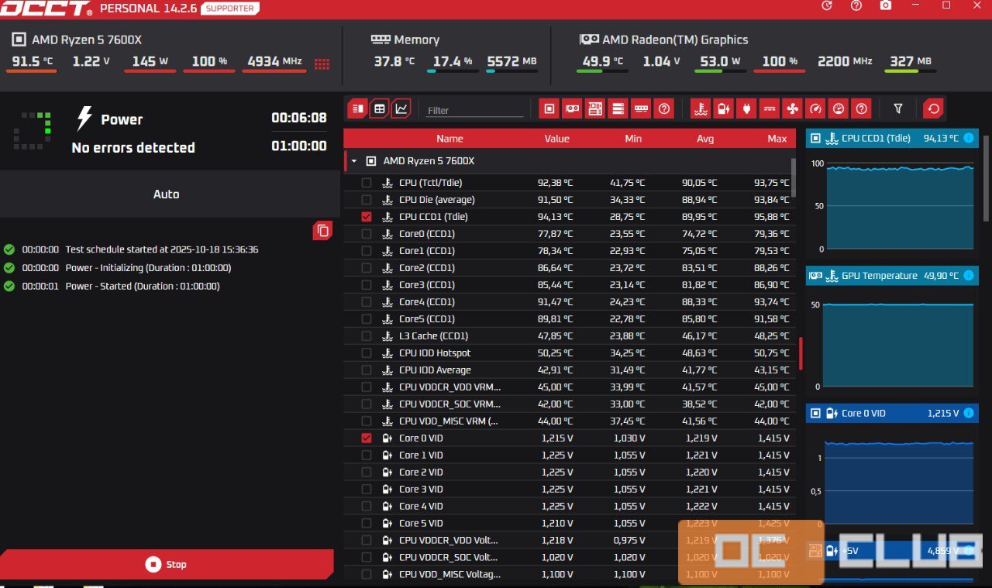Enable the Core4 (CCD1) checkbox
Image resolution: width=992 pixels, height=588 pixels.
click(x=367, y=302)
